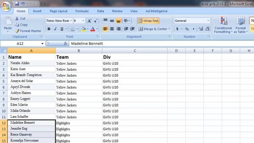This screenshot has height=143, width=254.
Task: Increase cell indent
Action: pyautogui.click(x=132, y=29)
